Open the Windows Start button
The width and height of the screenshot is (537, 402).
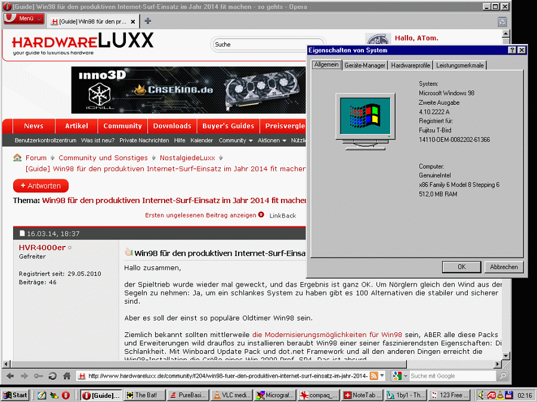(x=16, y=395)
